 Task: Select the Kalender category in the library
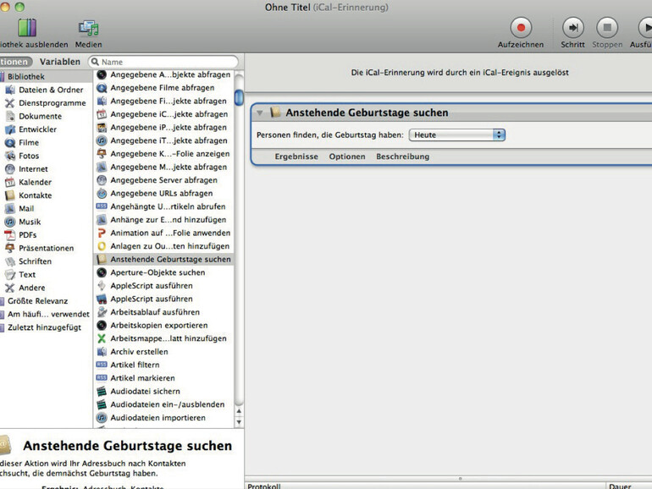[x=35, y=182]
